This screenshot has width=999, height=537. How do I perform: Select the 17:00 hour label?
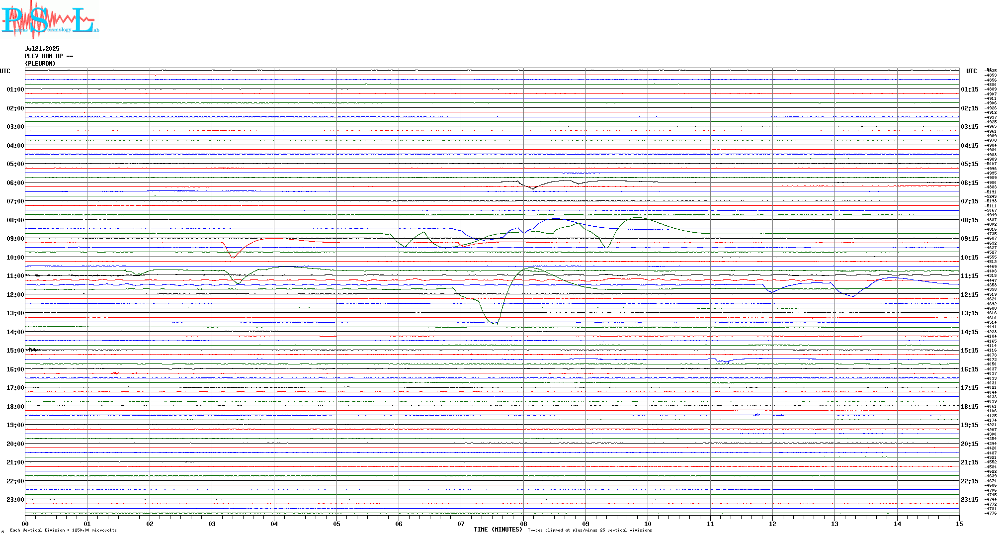(x=15, y=388)
